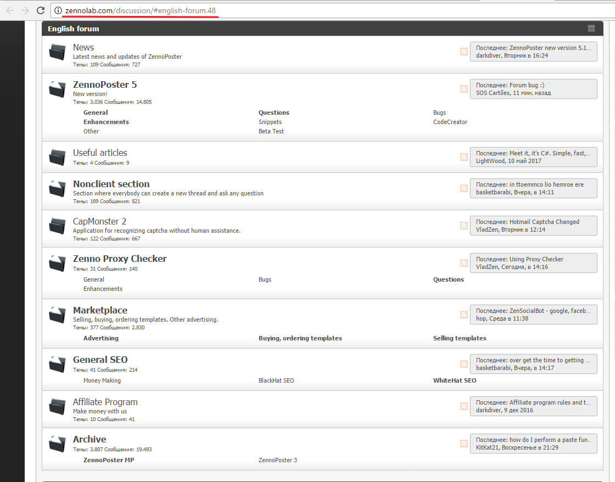Click the browser reload icon
This screenshot has width=615, height=482.
coord(41,10)
